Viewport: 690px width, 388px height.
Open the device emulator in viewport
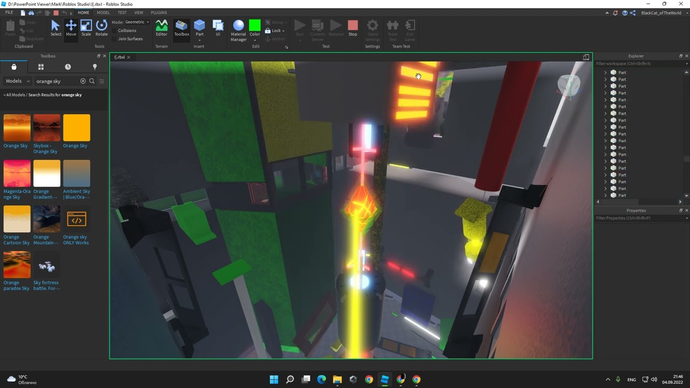point(586,57)
